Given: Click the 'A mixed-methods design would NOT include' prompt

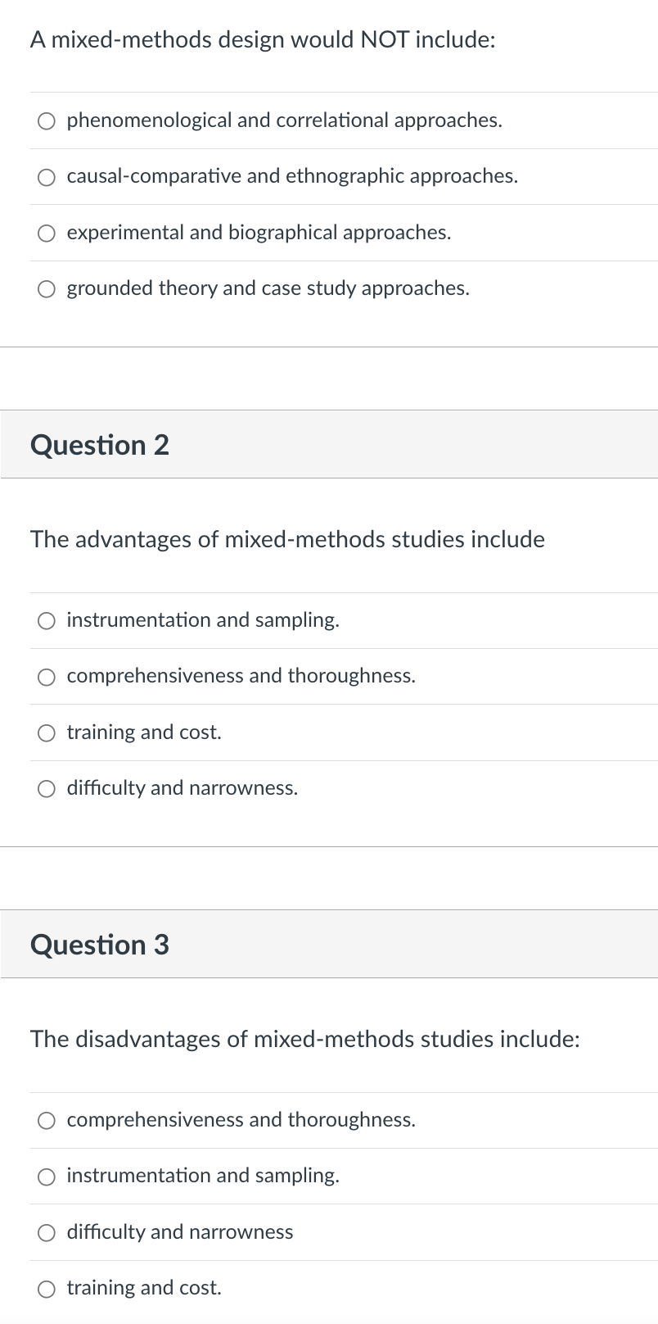Looking at the screenshot, I should point(263,39).
